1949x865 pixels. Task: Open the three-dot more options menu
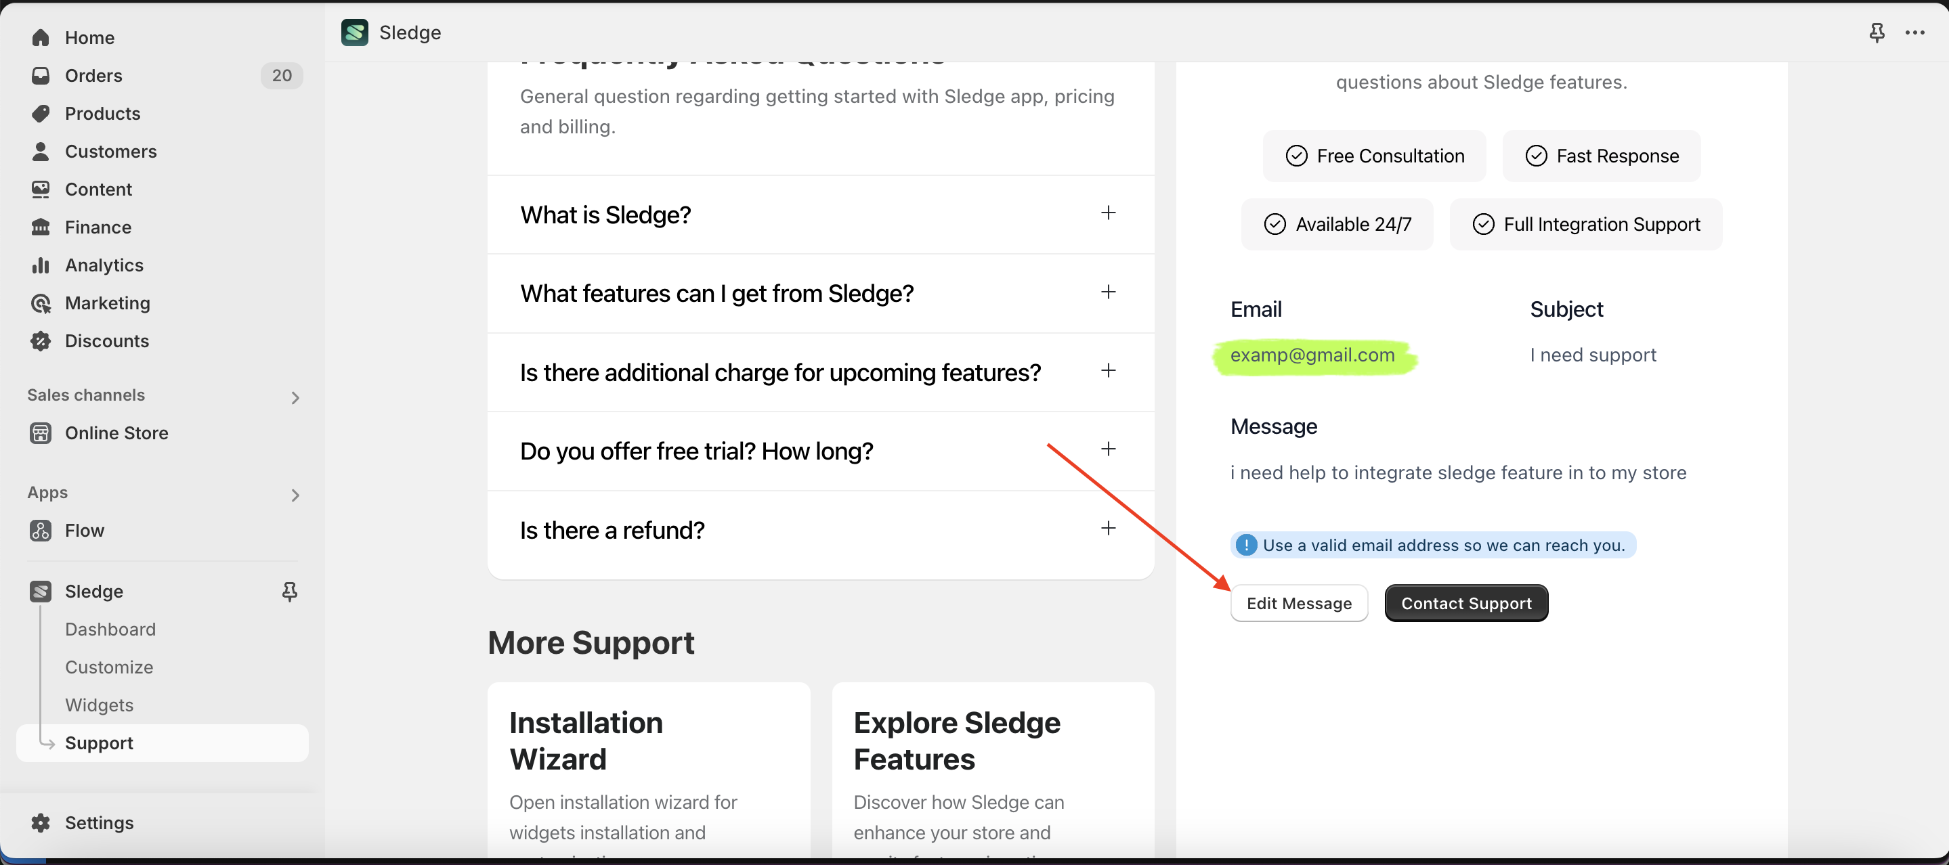click(x=1915, y=32)
